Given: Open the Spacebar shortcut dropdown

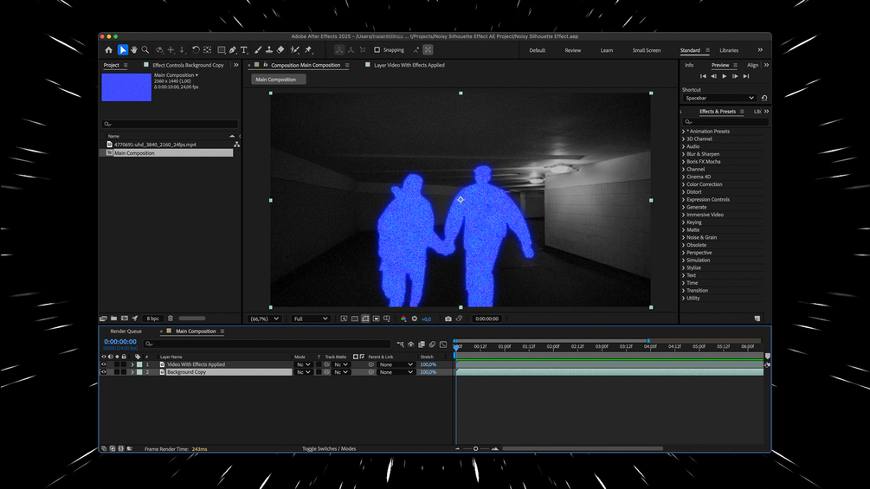Looking at the screenshot, I should coord(719,98).
